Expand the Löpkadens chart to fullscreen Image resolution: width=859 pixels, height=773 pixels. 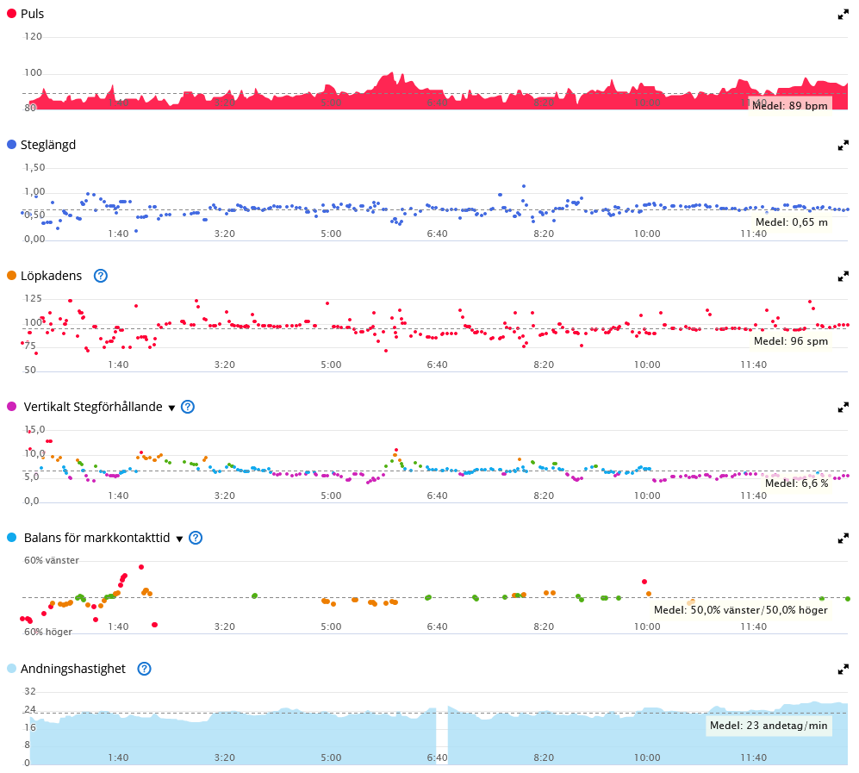[x=843, y=277]
